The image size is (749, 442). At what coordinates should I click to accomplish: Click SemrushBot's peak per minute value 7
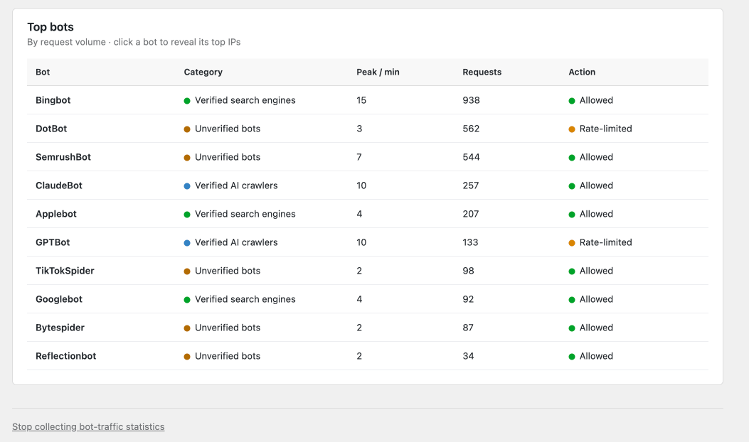[359, 157]
